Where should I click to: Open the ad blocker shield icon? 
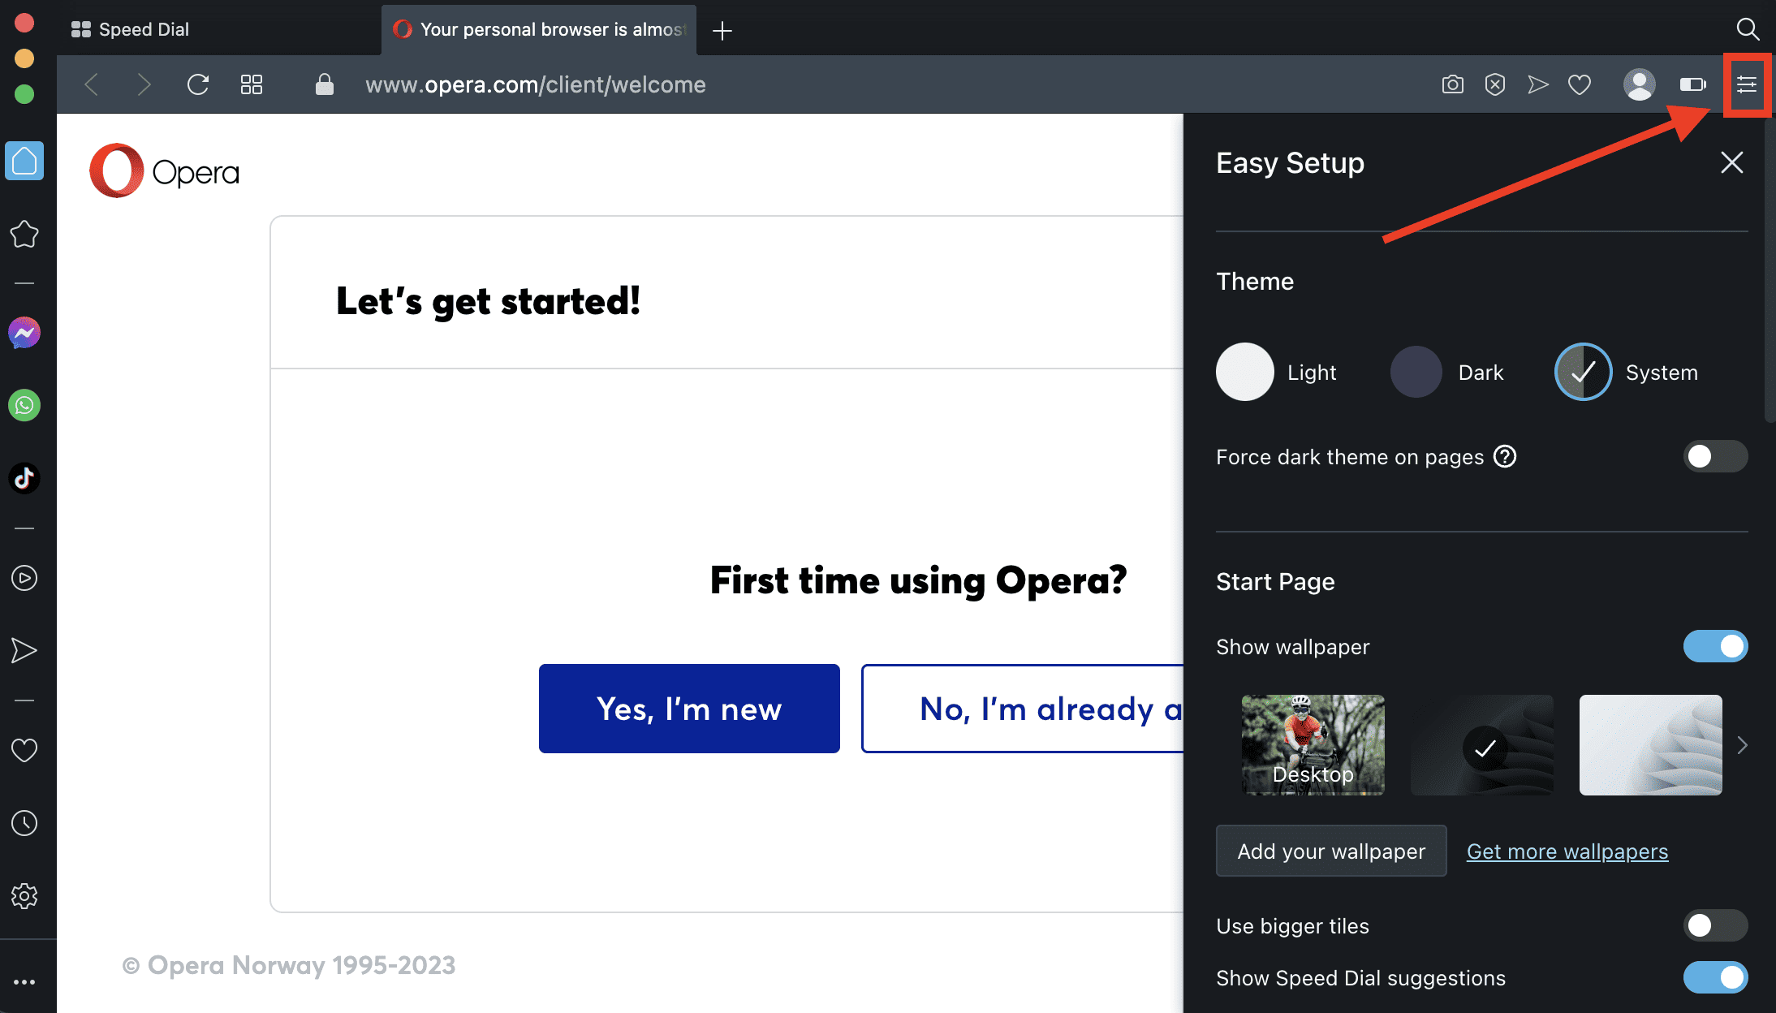coord(1494,84)
